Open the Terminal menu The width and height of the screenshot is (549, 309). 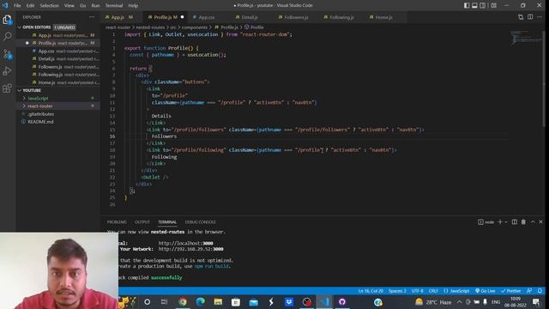tap(114, 6)
